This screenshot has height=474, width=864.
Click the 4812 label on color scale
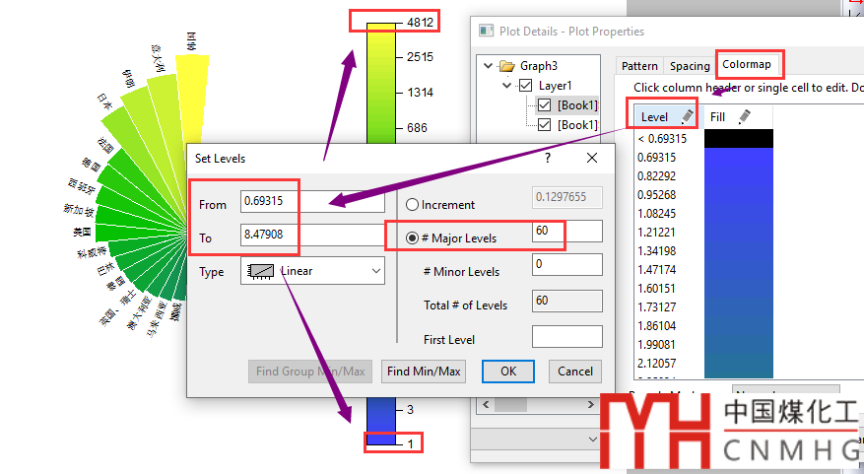click(420, 22)
